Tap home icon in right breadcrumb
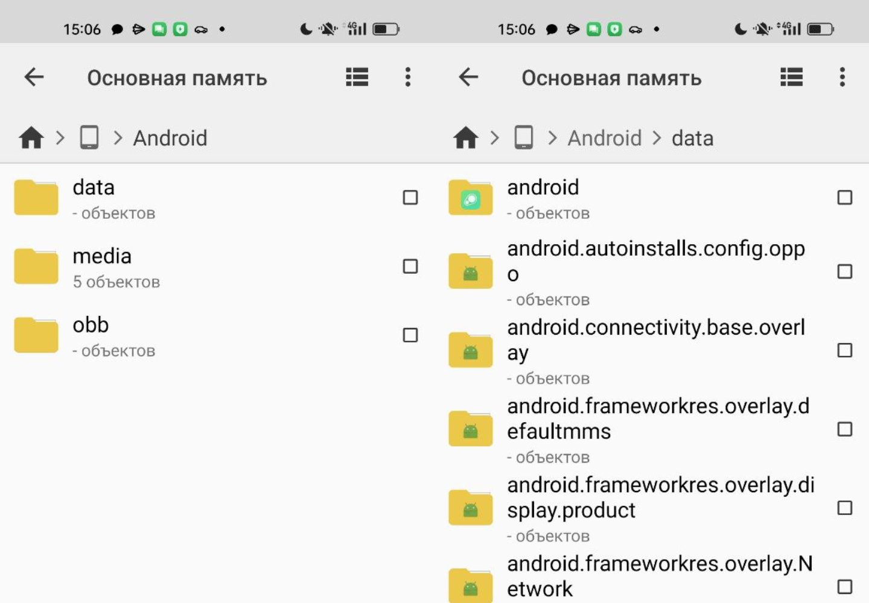Viewport: 869px width, 603px height. coord(466,137)
